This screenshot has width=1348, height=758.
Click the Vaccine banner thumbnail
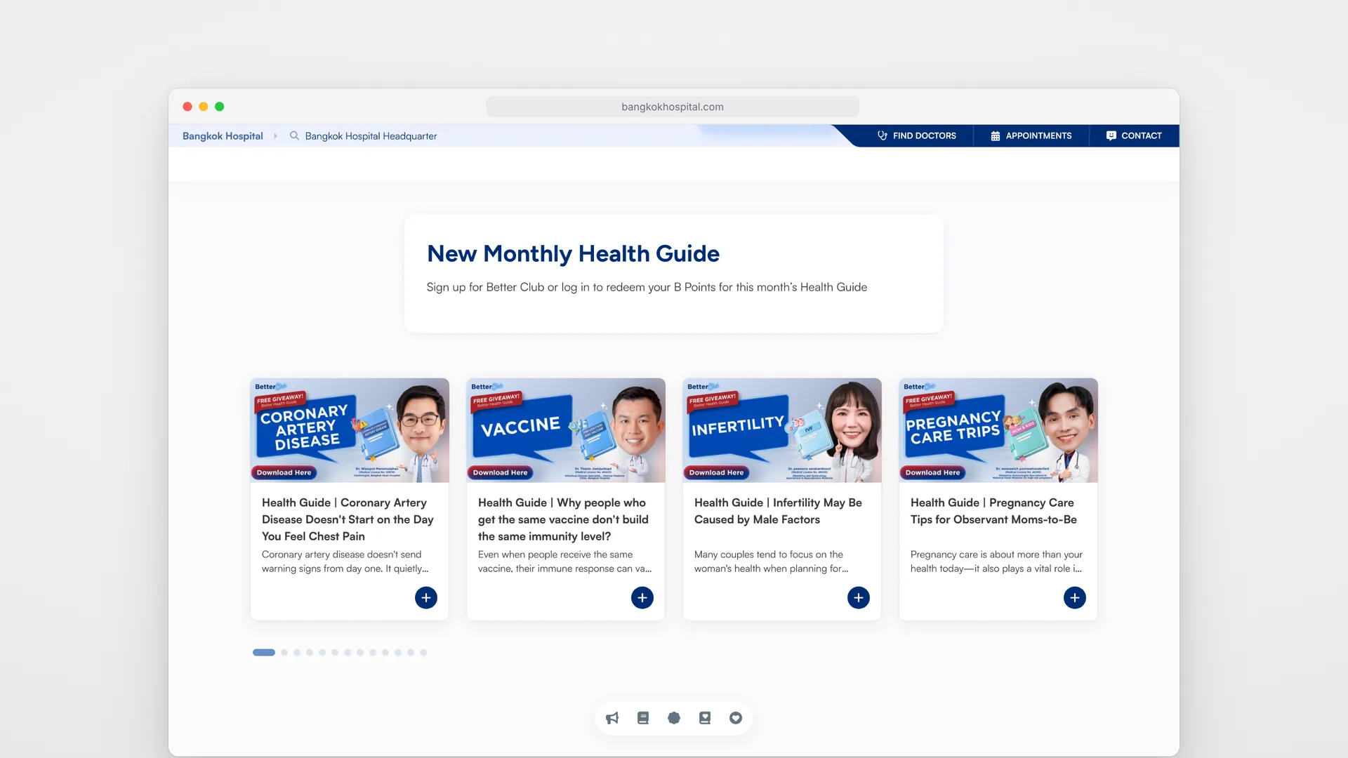click(566, 430)
